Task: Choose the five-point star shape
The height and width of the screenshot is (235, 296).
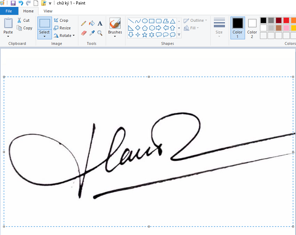Action: tap(145, 35)
